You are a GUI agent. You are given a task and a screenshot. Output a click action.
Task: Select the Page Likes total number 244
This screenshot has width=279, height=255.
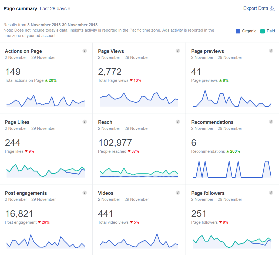(13, 143)
